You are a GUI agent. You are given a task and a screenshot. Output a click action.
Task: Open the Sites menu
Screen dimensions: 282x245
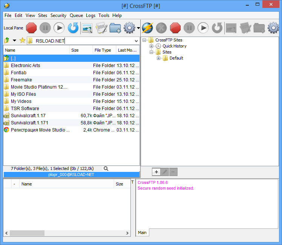click(43, 15)
